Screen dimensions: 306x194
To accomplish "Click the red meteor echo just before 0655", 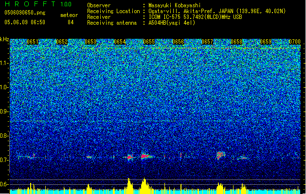I will (x=129, y=157).
